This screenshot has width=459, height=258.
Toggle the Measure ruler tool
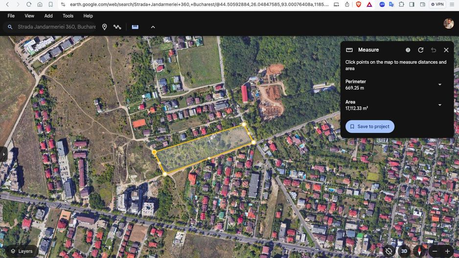tap(135, 27)
